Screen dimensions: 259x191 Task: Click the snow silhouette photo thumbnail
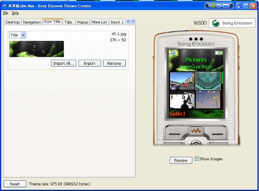(182, 100)
